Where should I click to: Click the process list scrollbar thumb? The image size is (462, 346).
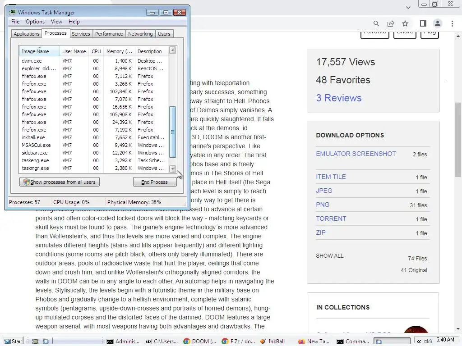pyautogui.click(x=173, y=132)
